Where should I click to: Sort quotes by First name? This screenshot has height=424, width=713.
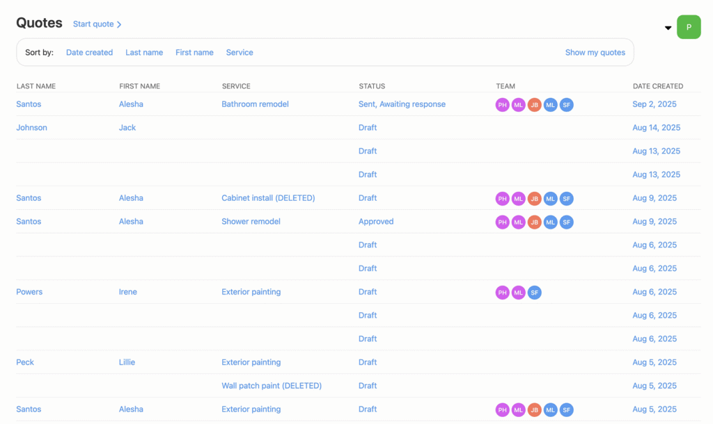(x=194, y=53)
